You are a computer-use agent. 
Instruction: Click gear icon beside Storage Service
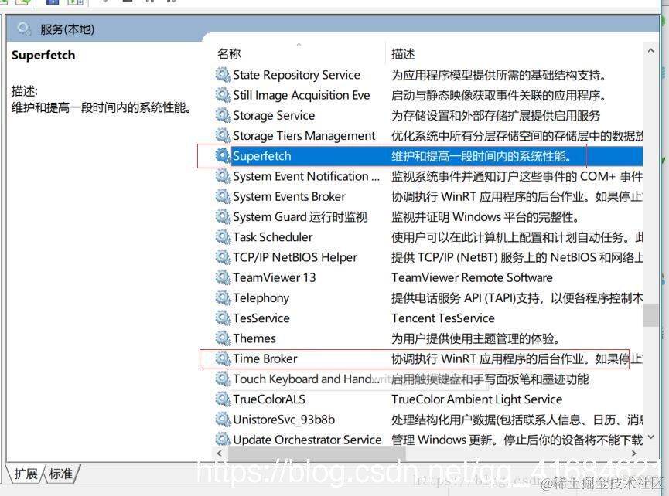click(x=223, y=115)
